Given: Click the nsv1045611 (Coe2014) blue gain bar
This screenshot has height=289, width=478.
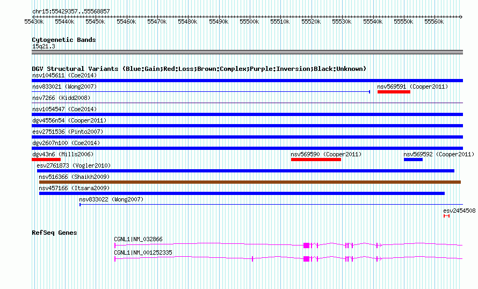Looking at the screenshot, I should pos(247,81).
